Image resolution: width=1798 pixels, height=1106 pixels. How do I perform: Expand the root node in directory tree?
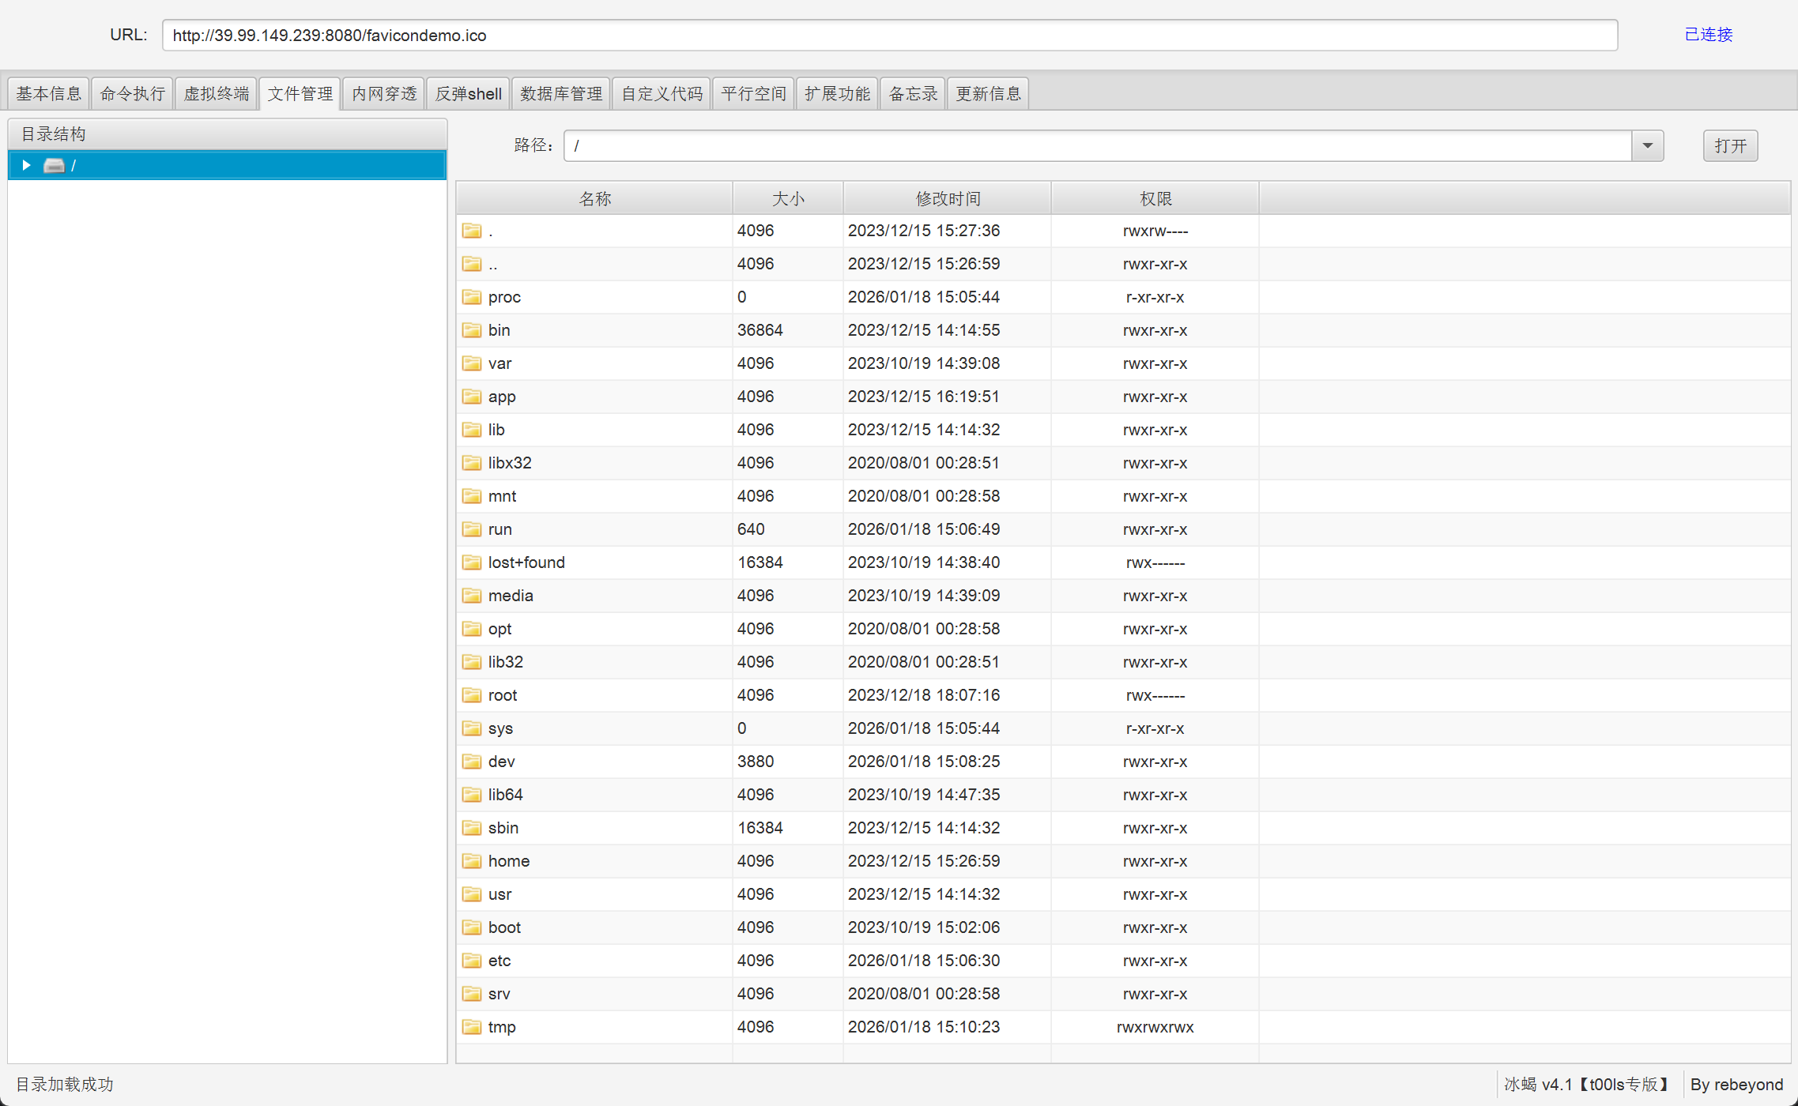(26, 165)
